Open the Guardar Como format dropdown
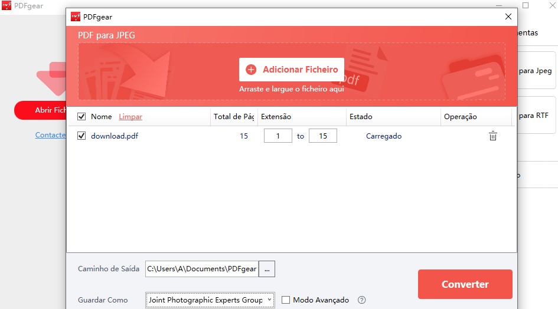 [x=210, y=300]
